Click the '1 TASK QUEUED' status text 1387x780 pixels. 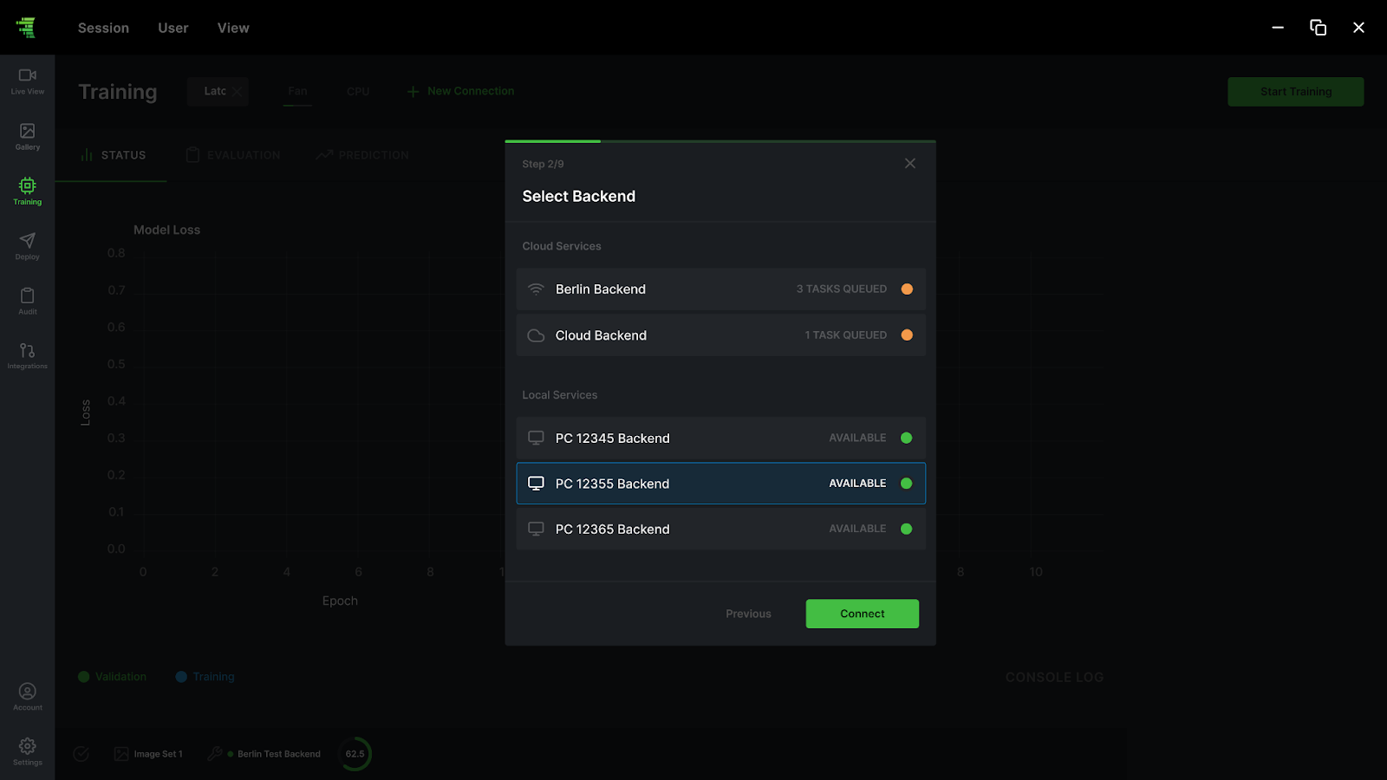(x=846, y=335)
